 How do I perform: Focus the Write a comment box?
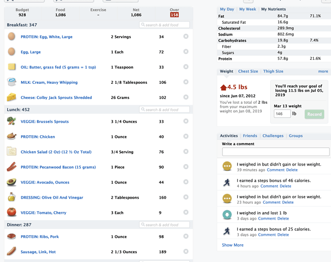point(276,151)
